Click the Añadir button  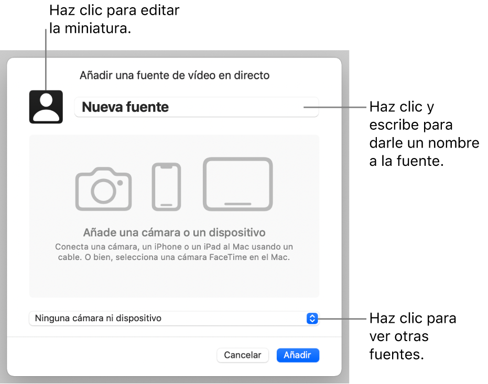(298, 355)
